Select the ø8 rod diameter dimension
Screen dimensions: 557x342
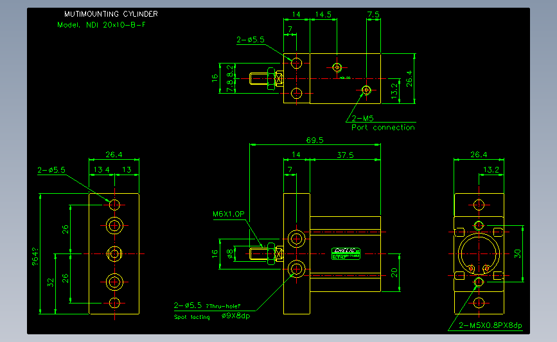click(x=230, y=254)
